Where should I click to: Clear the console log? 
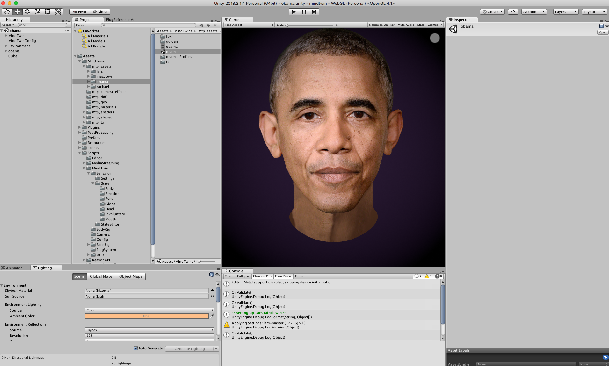coord(228,276)
